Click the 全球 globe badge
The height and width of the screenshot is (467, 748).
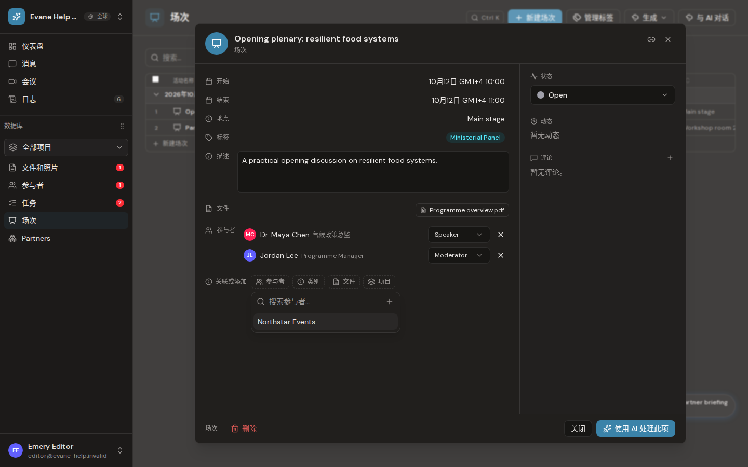(x=97, y=17)
